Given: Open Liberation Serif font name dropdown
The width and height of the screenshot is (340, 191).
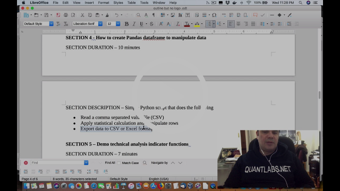Looking at the screenshot, I should click(x=100, y=23).
